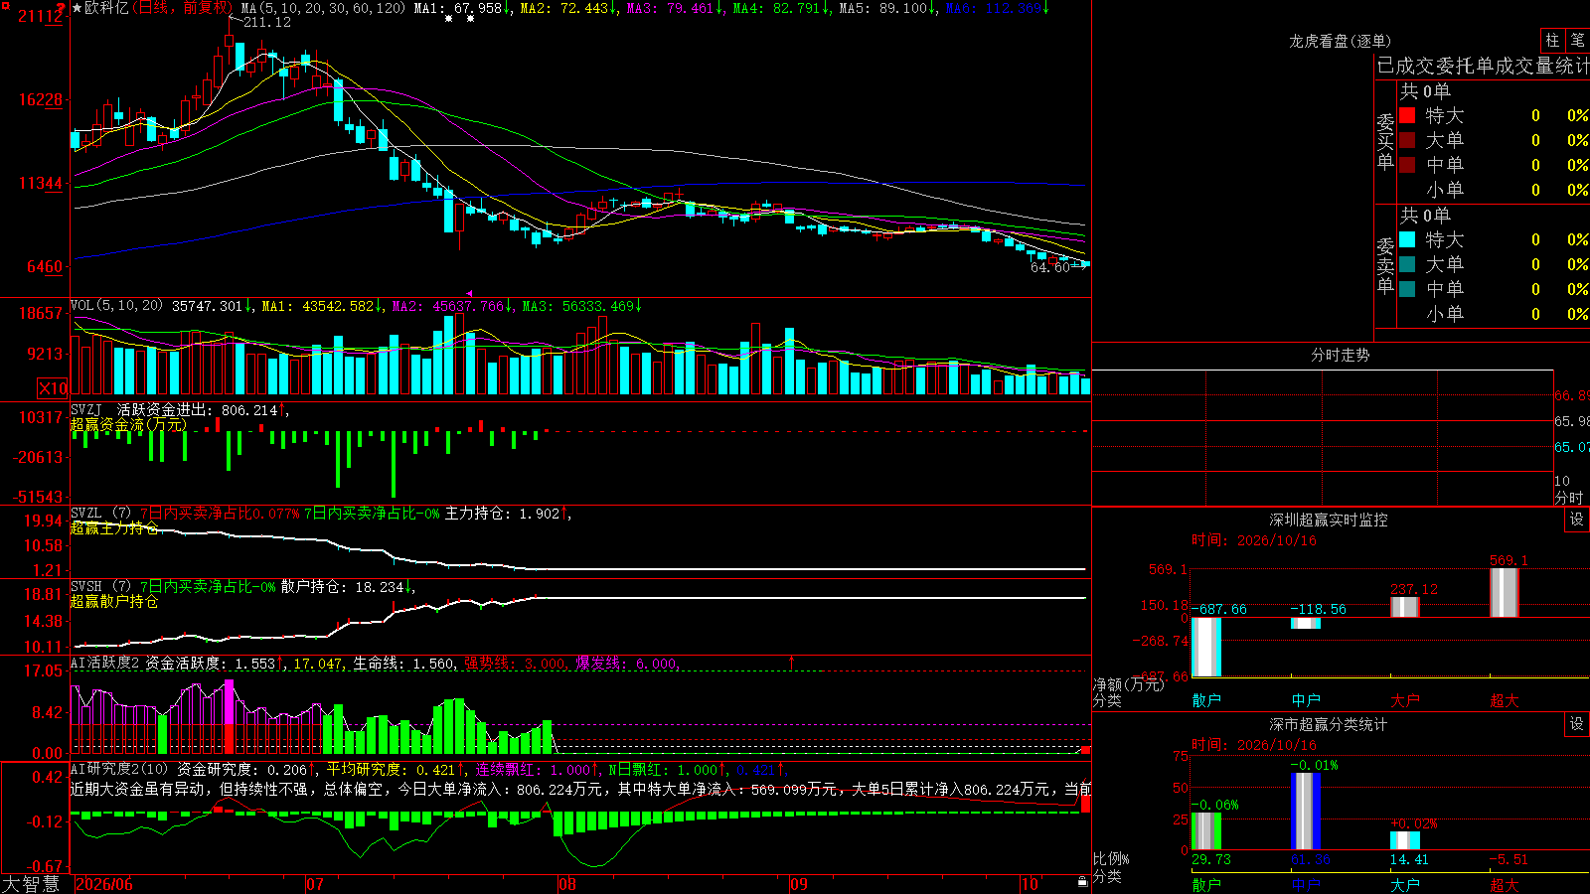1590x894 pixels.
Task: Click the X10 volume scale marker
Action: pos(53,388)
